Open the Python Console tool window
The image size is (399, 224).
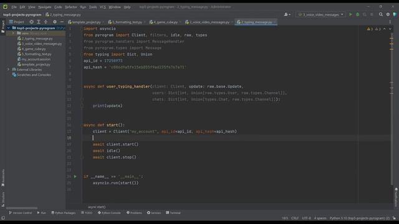tap(109, 213)
